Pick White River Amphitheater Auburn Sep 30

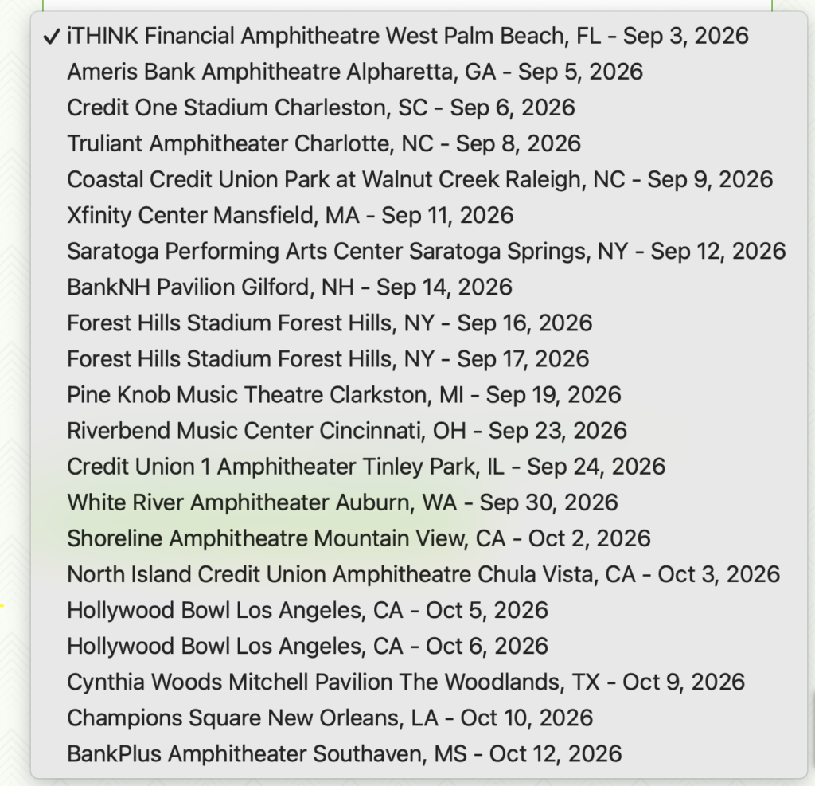coord(419,502)
